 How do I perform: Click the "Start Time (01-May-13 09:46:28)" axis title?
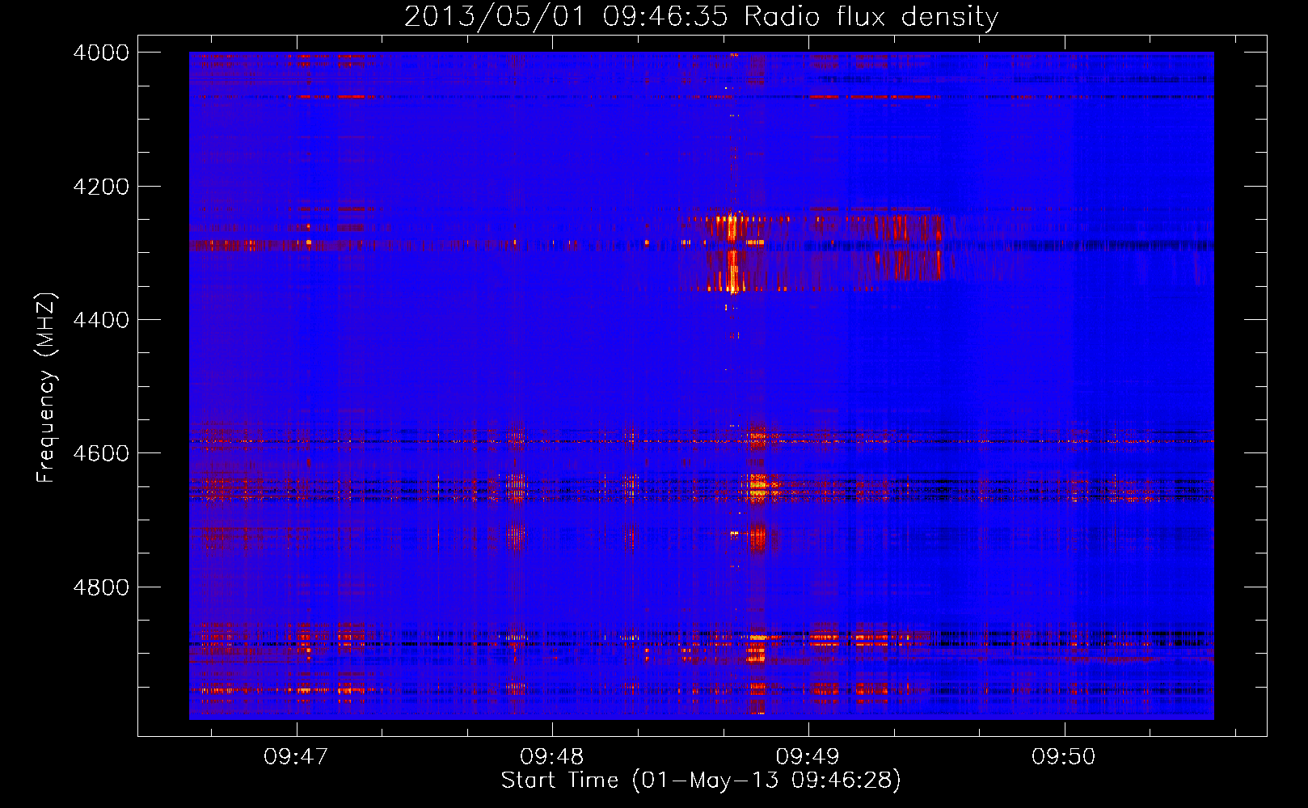click(701, 781)
